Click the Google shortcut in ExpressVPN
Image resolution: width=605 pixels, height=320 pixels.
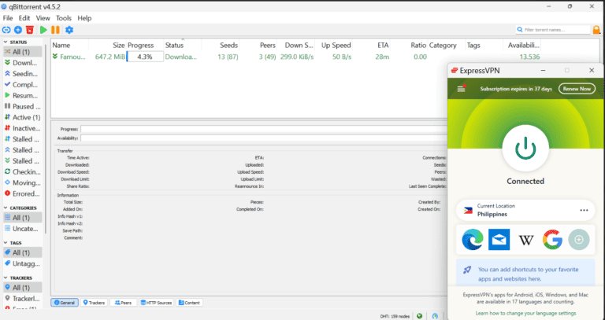[x=552, y=239]
